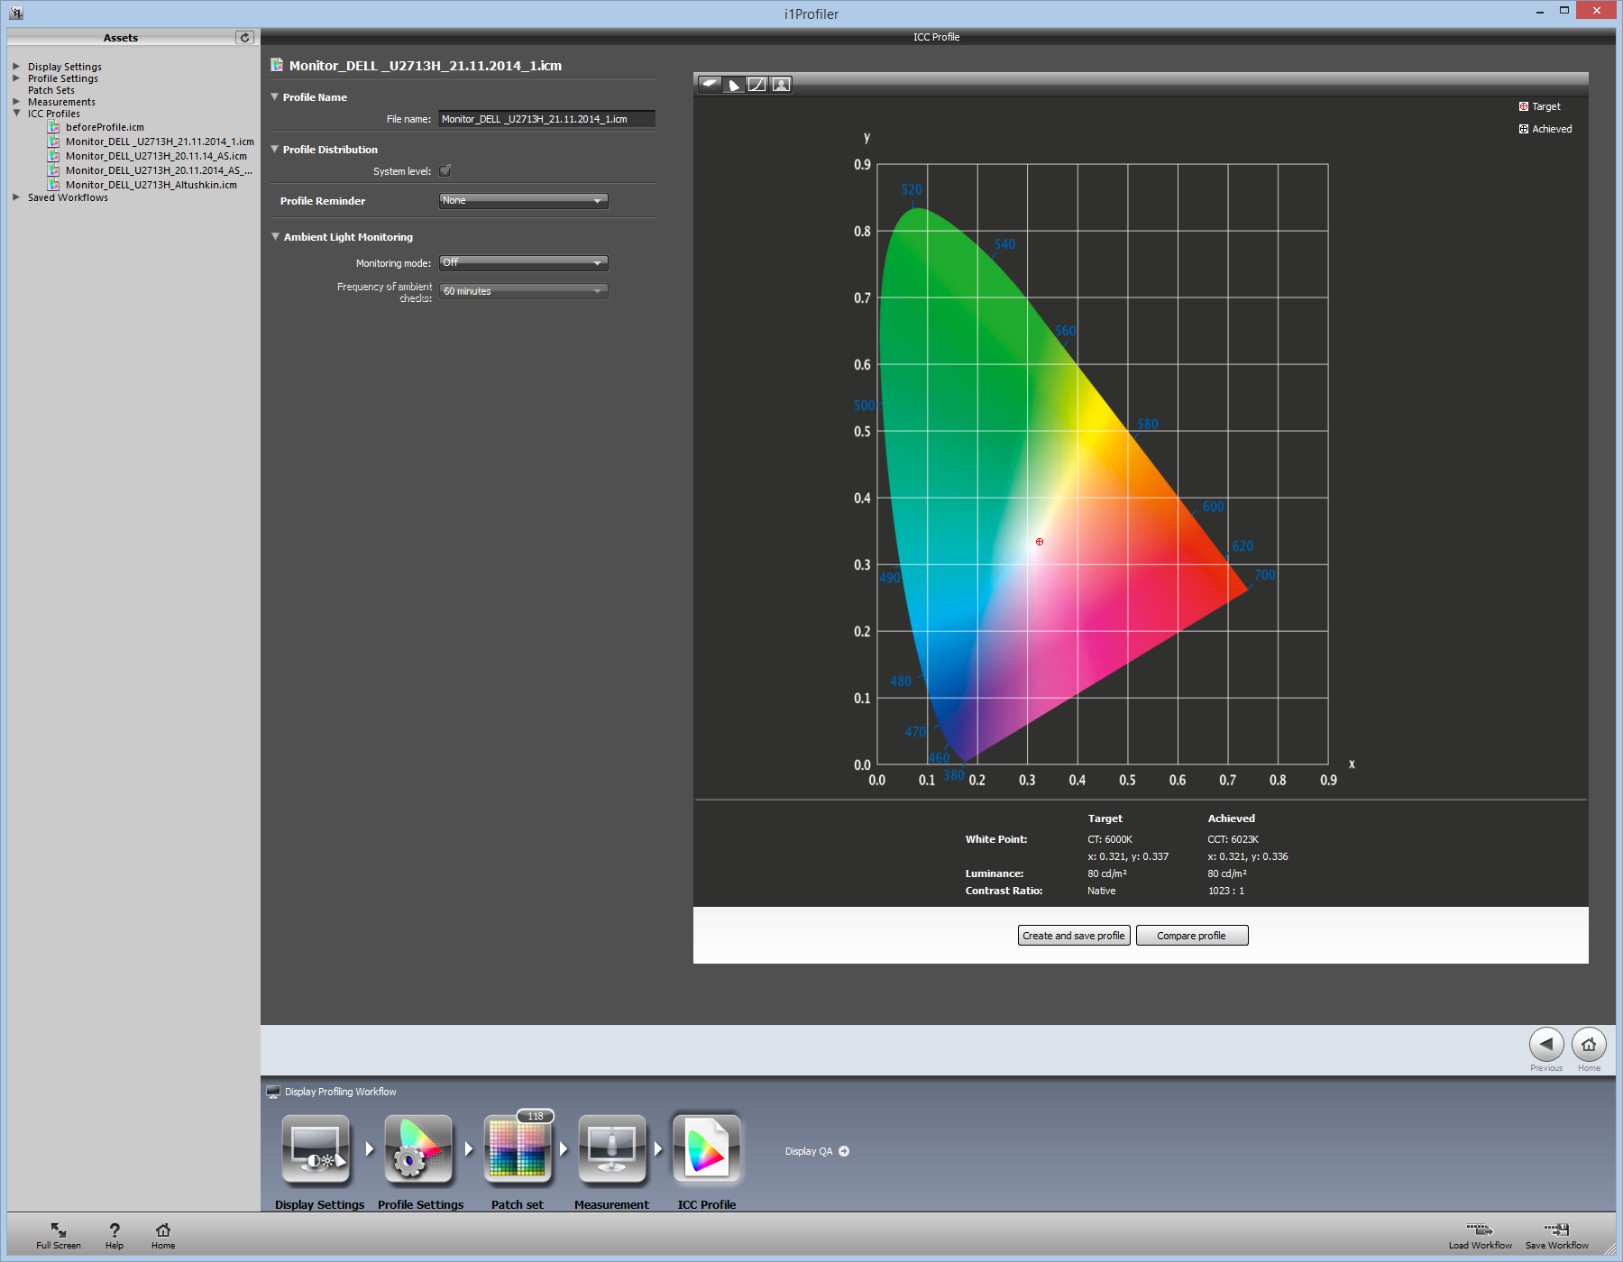Click the Display QA arrow icon
The height and width of the screenshot is (1262, 1623).
pos(844,1151)
